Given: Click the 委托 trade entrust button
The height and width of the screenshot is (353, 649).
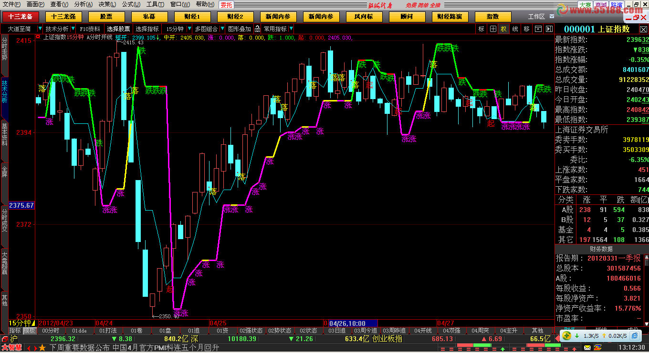Looking at the screenshot, I should pyautogui.click(x=227, y=5).
